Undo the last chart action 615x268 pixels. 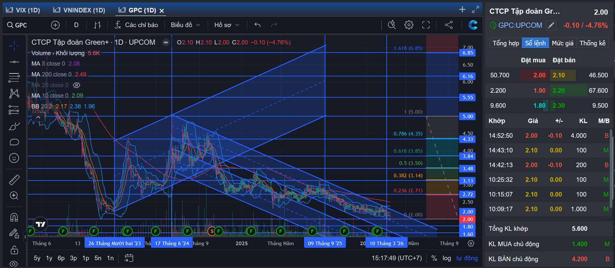click(x=257, y=25)
